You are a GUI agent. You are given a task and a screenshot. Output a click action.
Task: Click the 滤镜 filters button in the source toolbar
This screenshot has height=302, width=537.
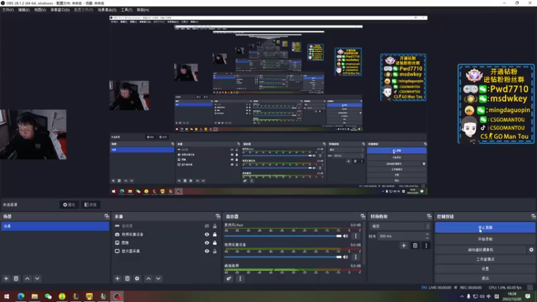pos(91,205)
